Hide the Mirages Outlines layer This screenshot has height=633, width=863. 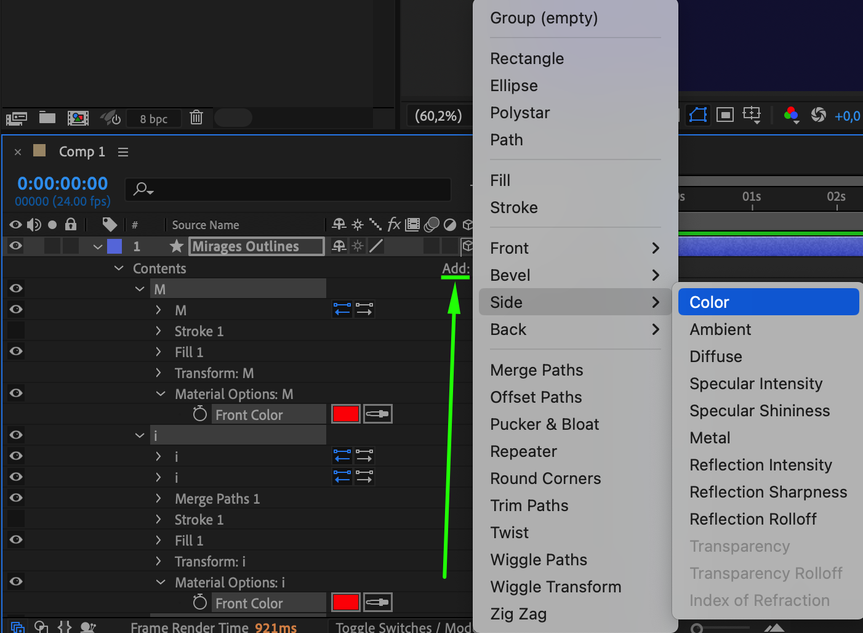[x=16, y=246]
